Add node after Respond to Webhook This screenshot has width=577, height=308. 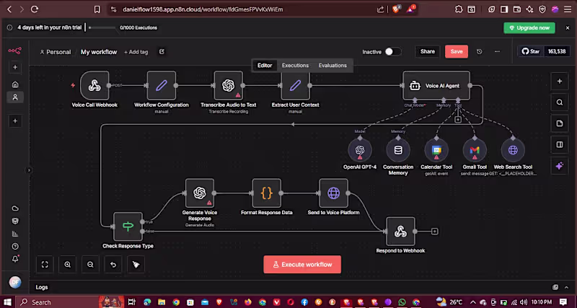[x=435, y=232]
